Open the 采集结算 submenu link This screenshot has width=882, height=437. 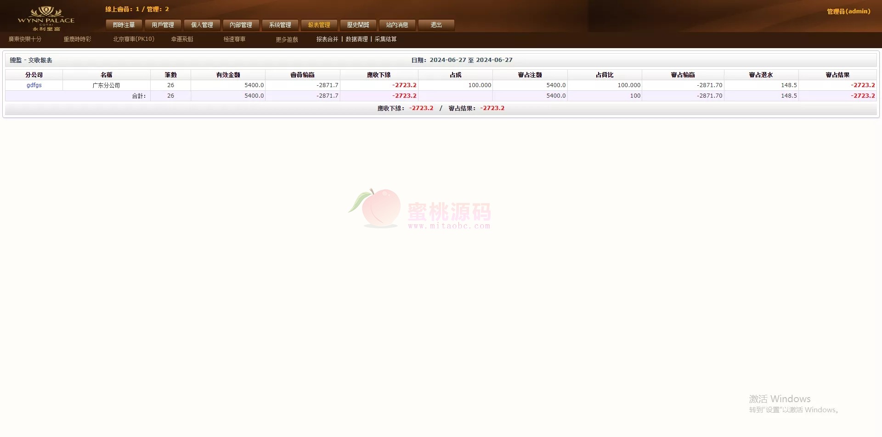pyautogui.click(x=385, y=39)
